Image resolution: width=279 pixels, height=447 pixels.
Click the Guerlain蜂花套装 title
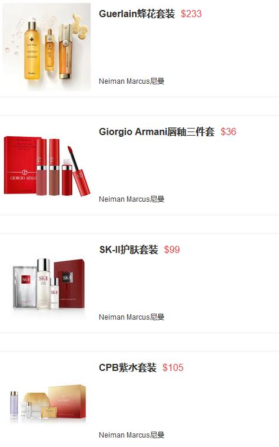pyautogui.click(x=137, y=14)
